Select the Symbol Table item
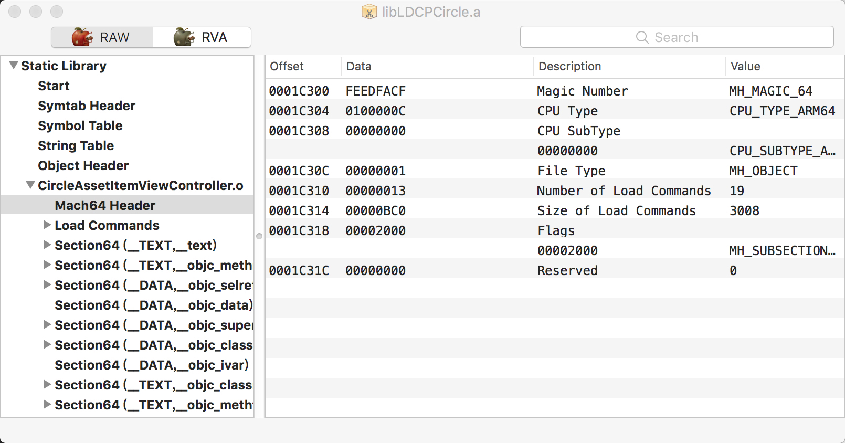Image resolution: width=845 pixels, height=443 pixels. (80, 125)
